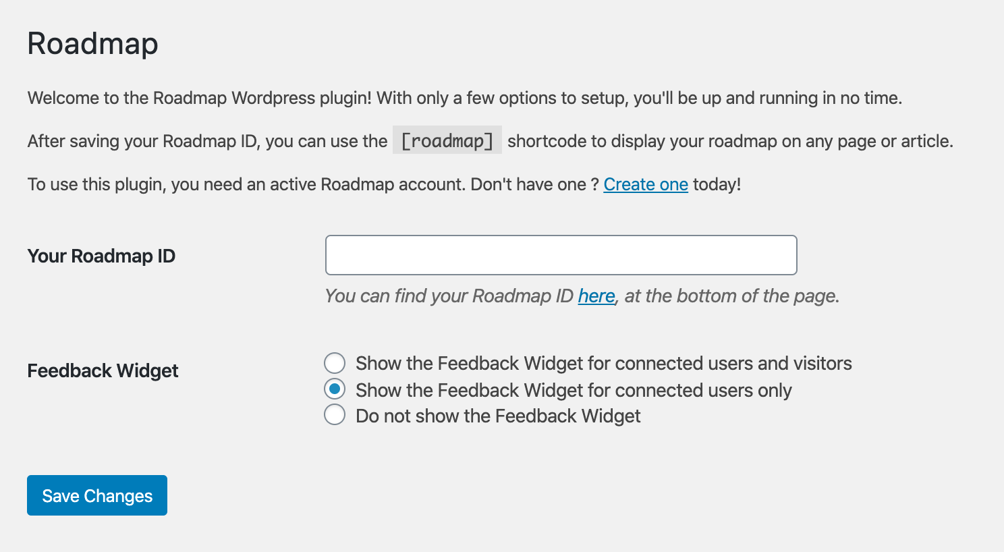The height and width of the screenshot is (552, 1004).
Task: Choose the connected users only radio button
Action: click(335, 389)
